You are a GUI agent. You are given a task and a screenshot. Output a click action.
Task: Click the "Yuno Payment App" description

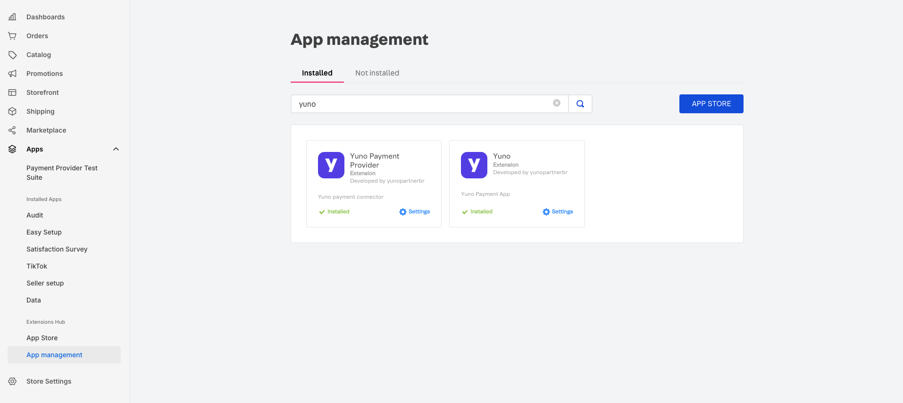pos(485,194)
